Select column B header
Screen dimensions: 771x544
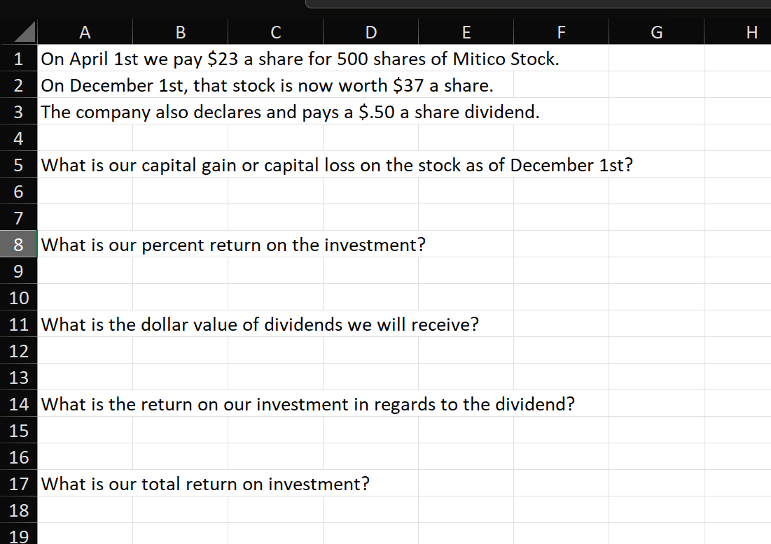pos(180,32)
